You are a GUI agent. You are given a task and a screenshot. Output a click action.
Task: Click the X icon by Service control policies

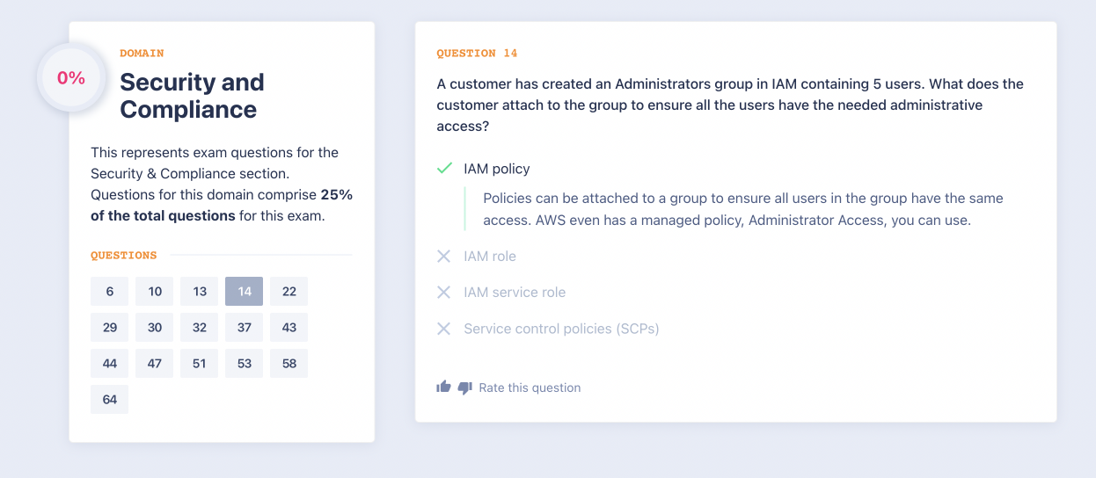click(444, 329)
